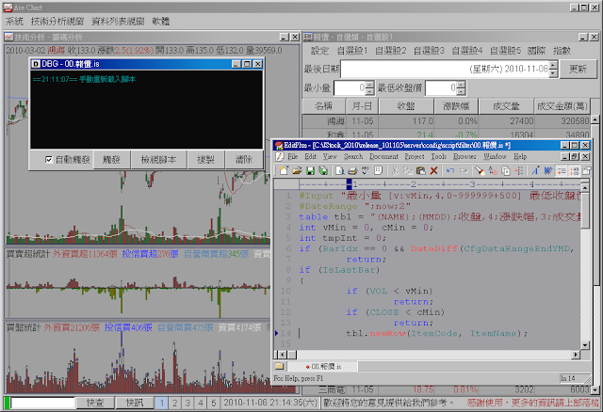Open 軟體 menu in Ace Chart

pos(161,21)
